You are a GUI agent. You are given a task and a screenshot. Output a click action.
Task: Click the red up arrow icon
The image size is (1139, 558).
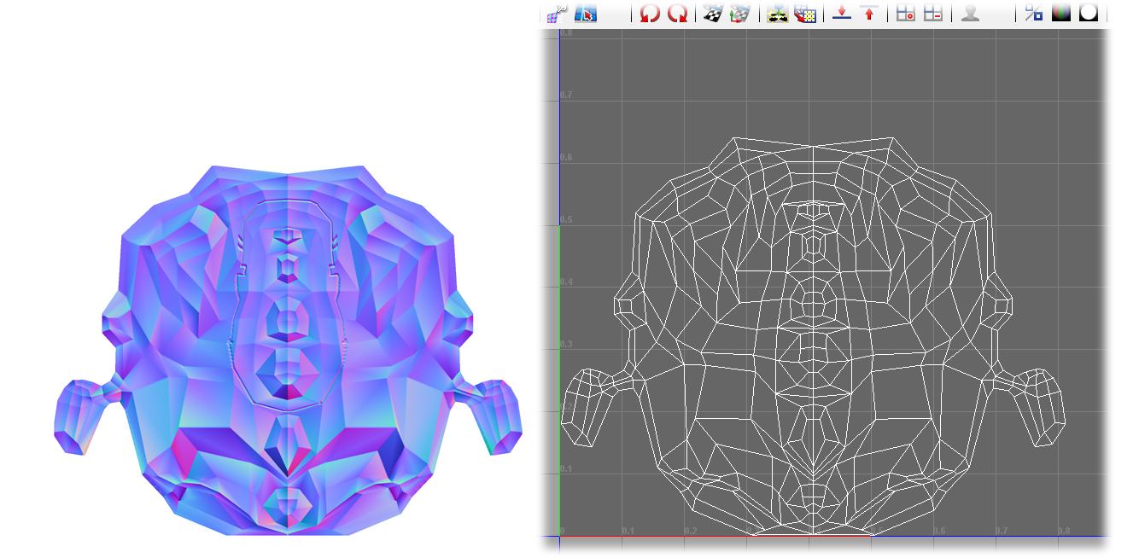[x=869, y=13]
